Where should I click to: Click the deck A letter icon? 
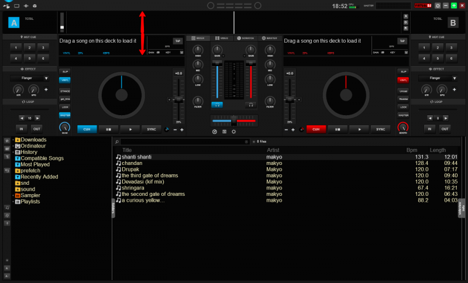[14, 23]
